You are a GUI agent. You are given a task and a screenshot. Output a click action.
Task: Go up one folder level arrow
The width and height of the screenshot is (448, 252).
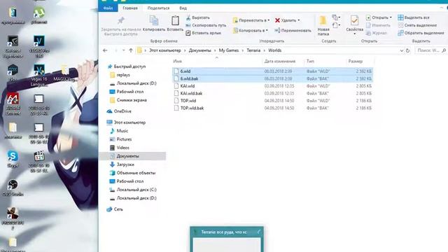pos(131,50)
